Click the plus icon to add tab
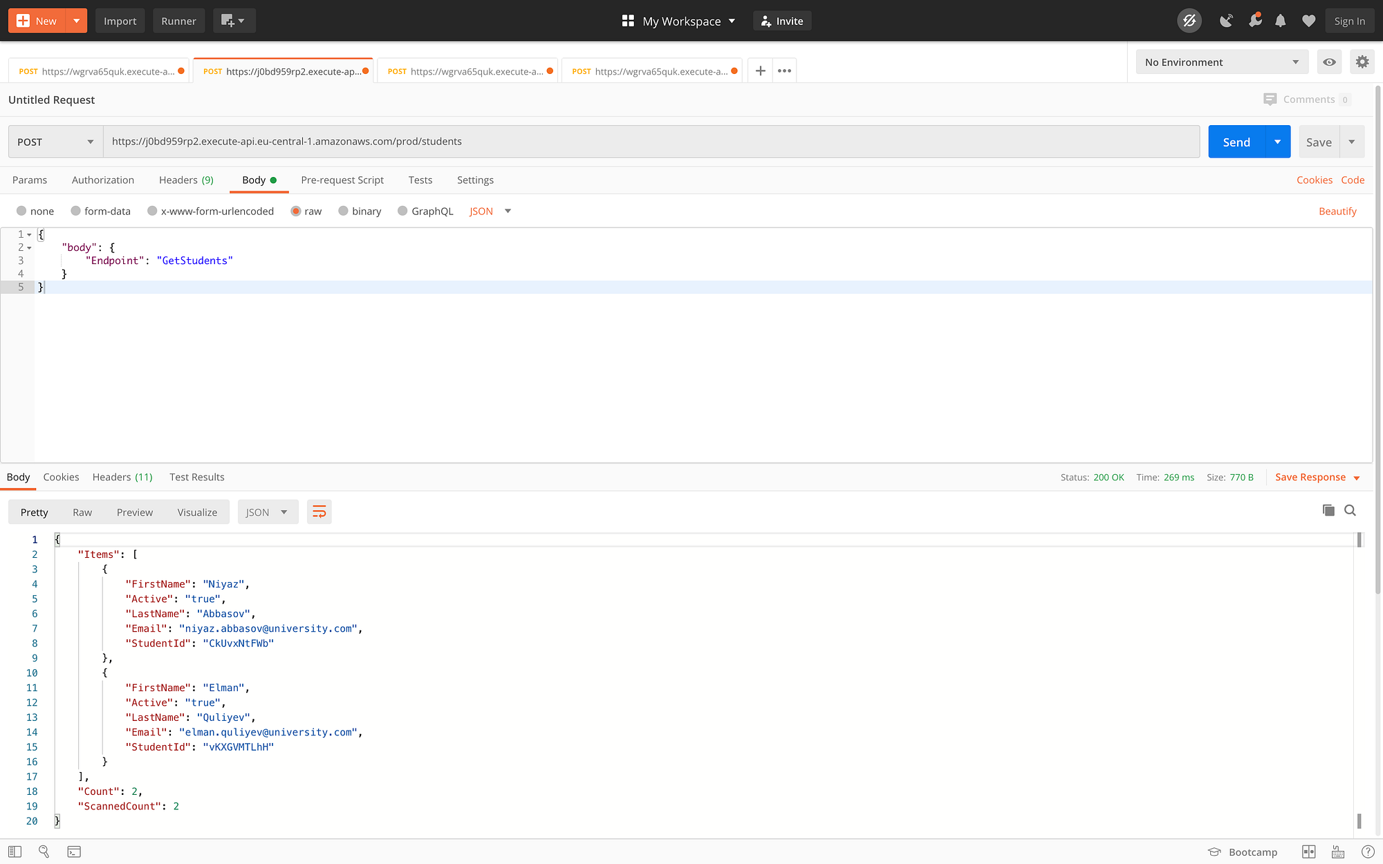The height and width of the screenshot is (864, 1383). point(760,71)
